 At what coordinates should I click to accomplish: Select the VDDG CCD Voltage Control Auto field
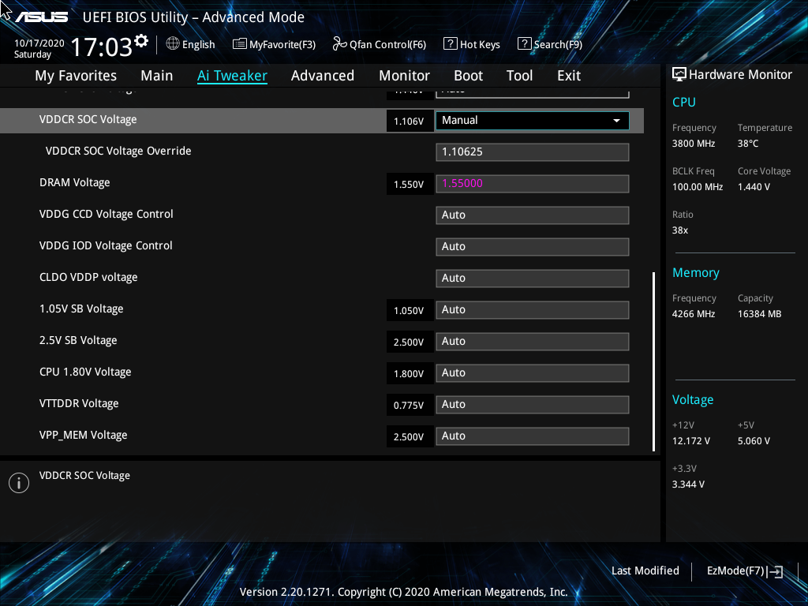click(533, 215)
